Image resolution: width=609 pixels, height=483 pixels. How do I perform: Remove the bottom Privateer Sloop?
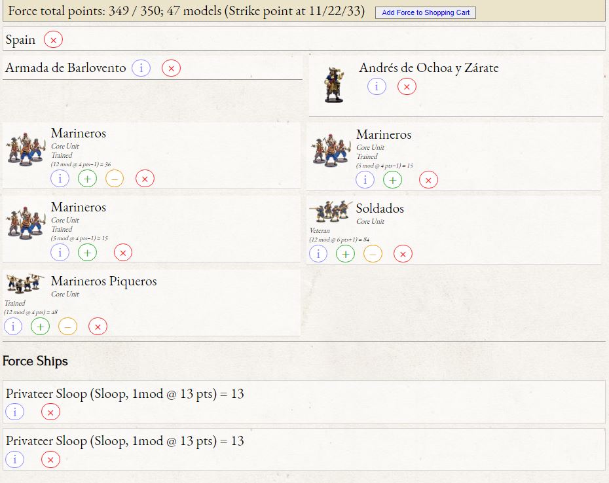[x=50, y=459]
